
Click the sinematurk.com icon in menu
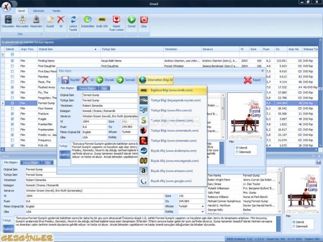[144, 131]
